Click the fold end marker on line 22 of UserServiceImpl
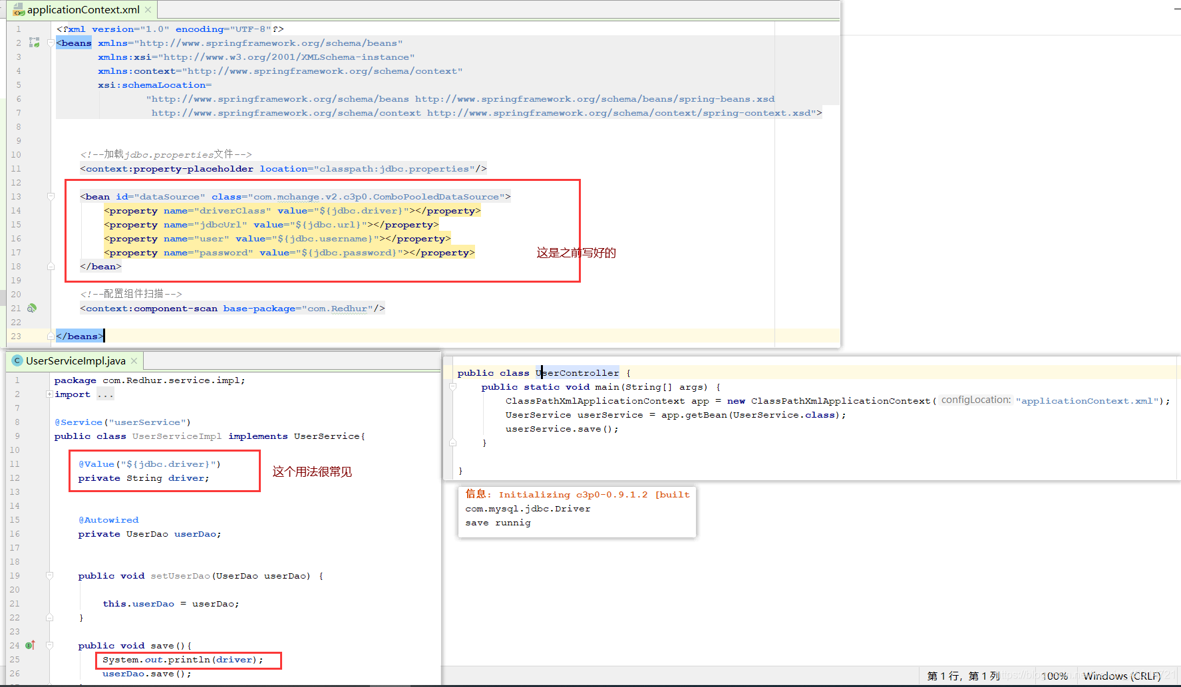Image resolution: width=1181 pixels, height=687 pixels. tap(49, 617)
